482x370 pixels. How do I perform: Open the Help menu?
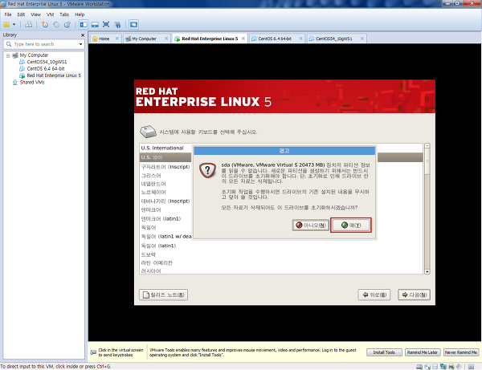pyautogui.click(x=80, y=14)
